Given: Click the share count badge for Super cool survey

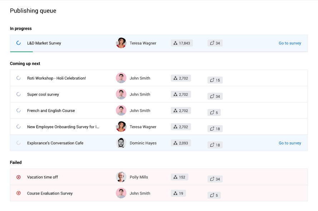Looking at the screenshot, I should pyautogui.click(x=215, y=96).
